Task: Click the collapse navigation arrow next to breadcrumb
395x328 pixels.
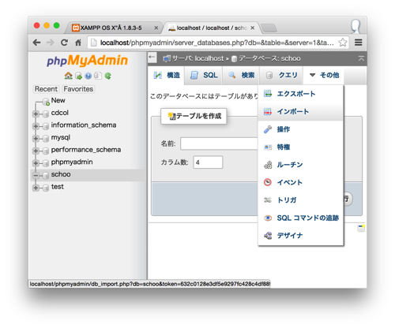Action: tap(152, 57)
